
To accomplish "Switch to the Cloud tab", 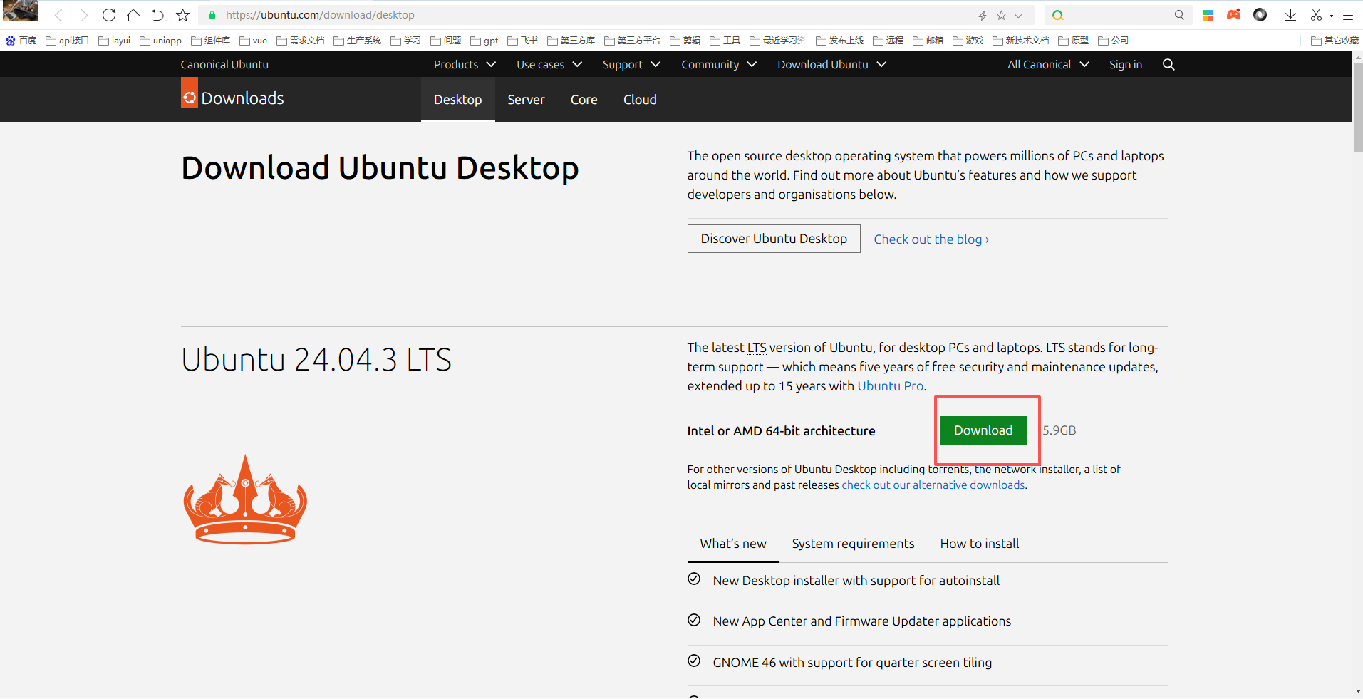I will (x=640, y=100).
